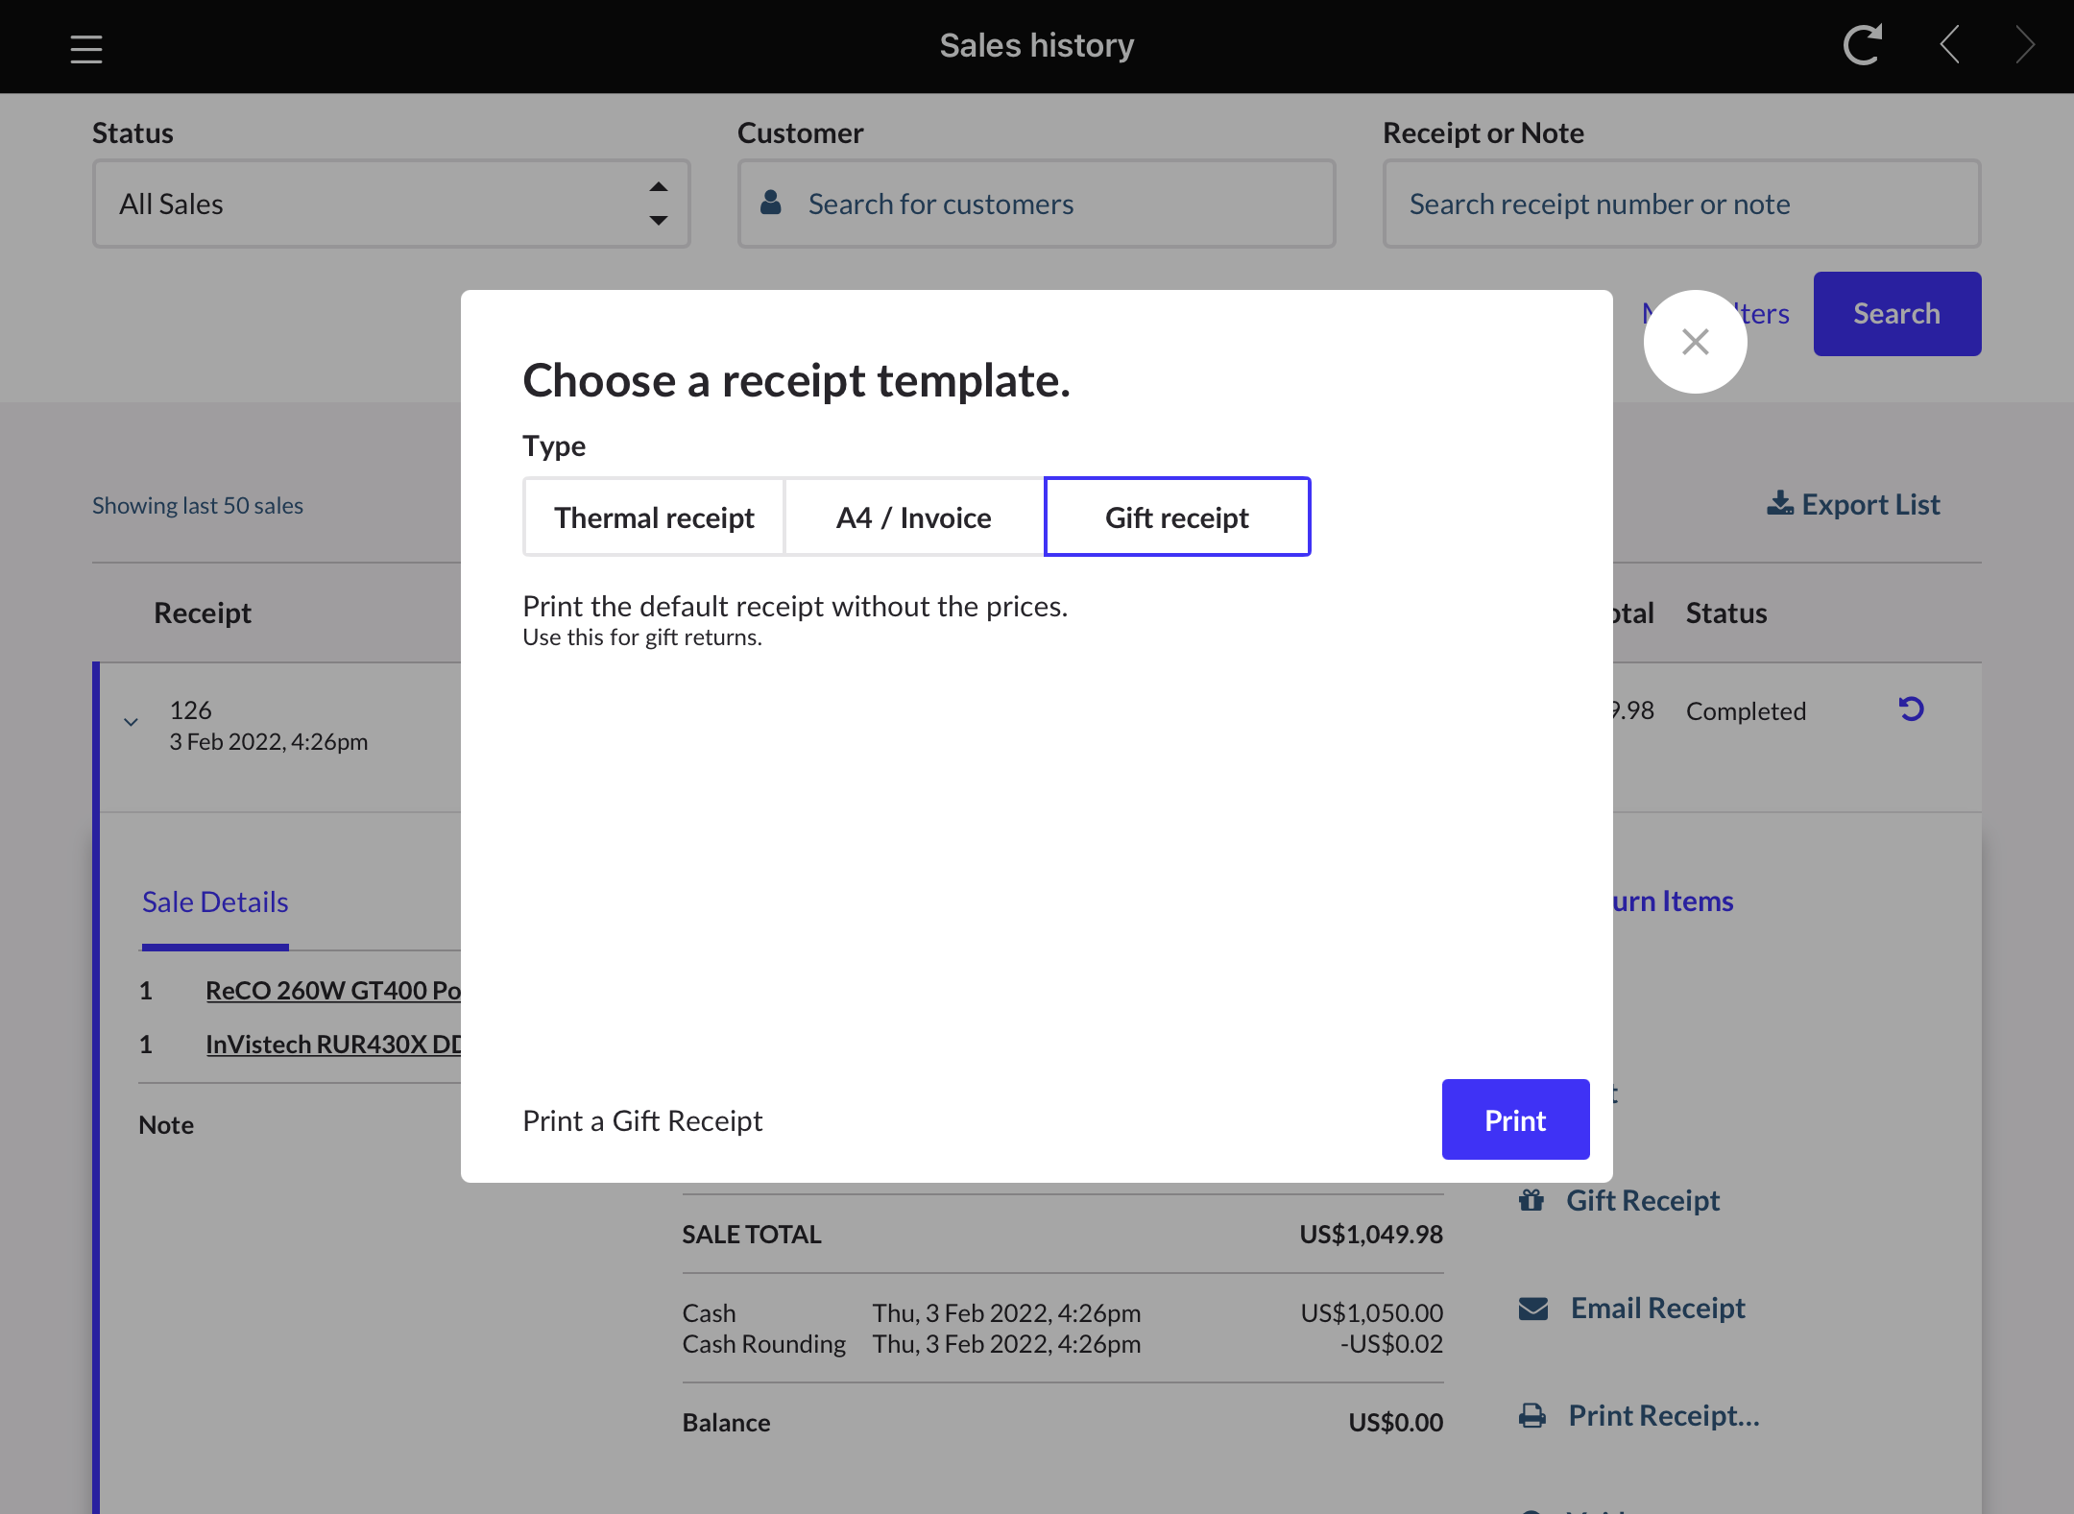Click the receipt number search field
This screenshot has height=1514, width=2074.
tap(1681, 204)
